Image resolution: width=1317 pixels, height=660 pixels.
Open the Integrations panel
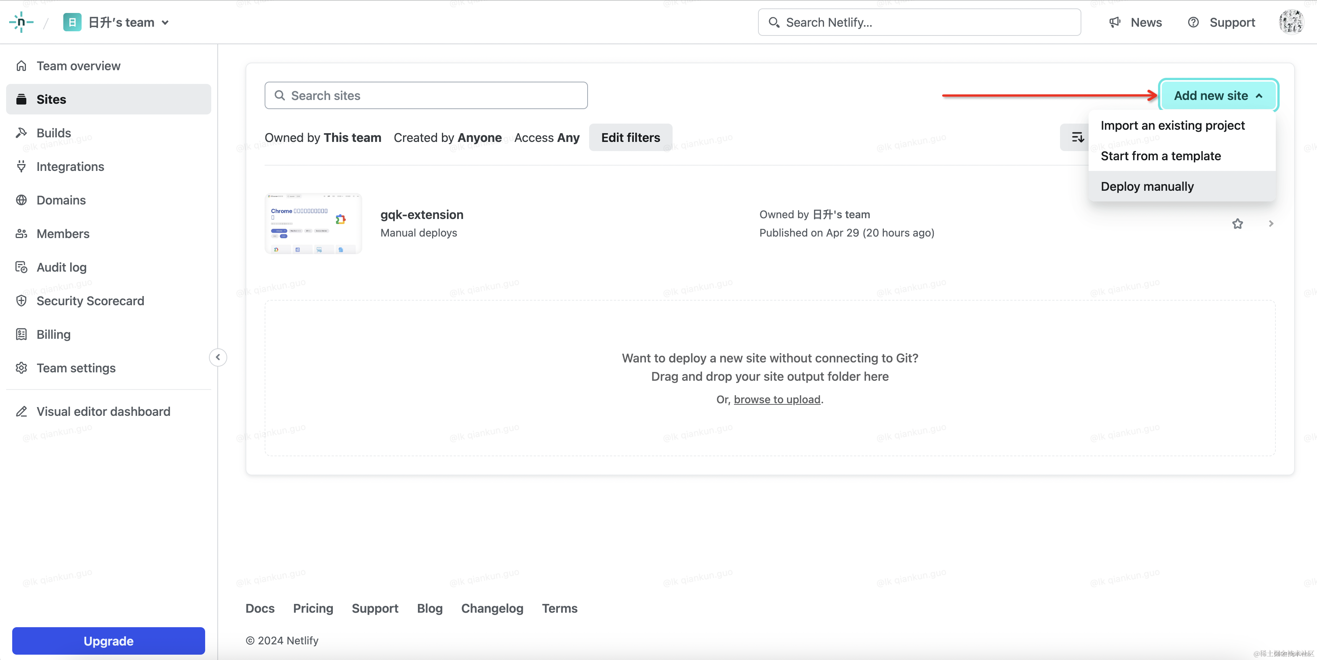click(x=70, y=166)
